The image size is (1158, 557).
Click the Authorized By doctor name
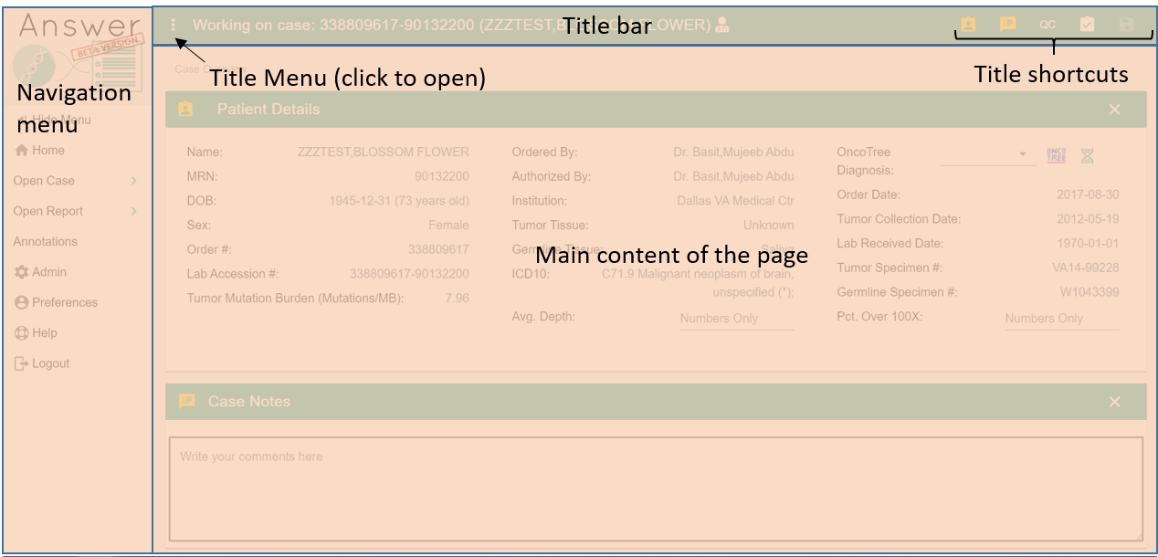pyautogui.click(x=733, y=176)
